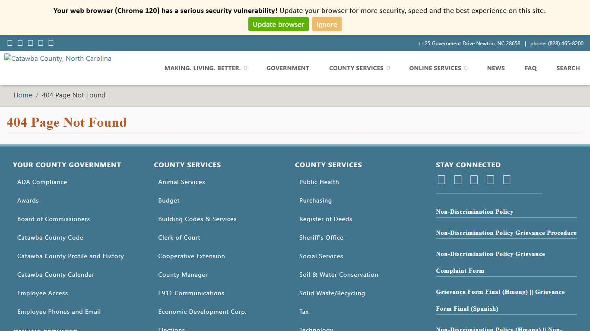Open the Online Services dropdown menu
The image size is (590, 331).
438,68
